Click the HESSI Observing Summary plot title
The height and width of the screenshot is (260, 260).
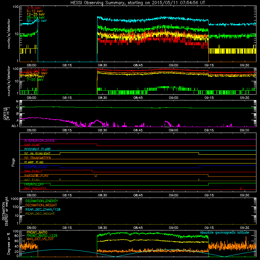pos(138,3)
